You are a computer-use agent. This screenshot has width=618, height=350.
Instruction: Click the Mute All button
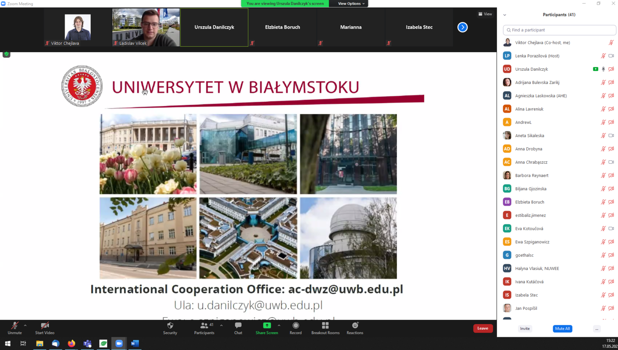click(x=562, y=329)
